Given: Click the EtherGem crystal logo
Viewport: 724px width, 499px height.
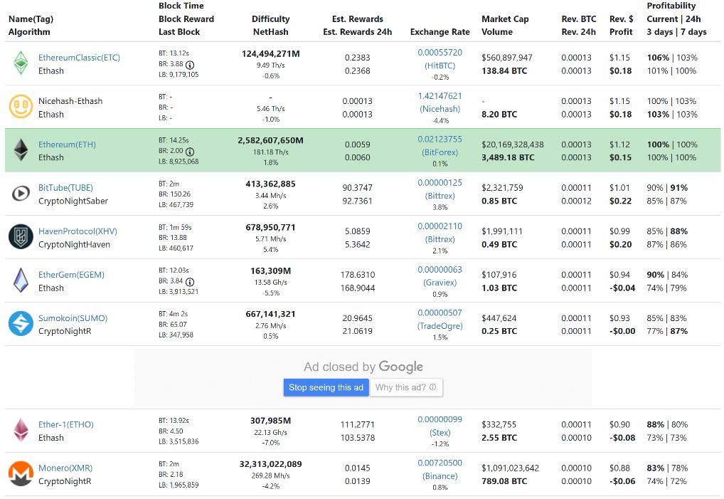Looking at the screenshot, I should (x=21, y=280).
